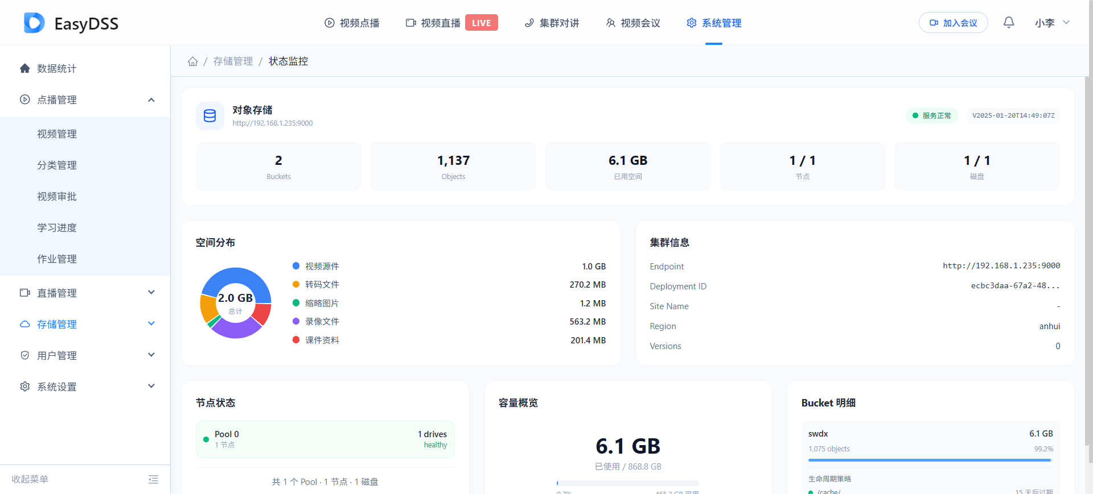This screenshot has width=1093, height=494.
Task: Click the 直播管理 camera icon
Action: tap(24, 293)
